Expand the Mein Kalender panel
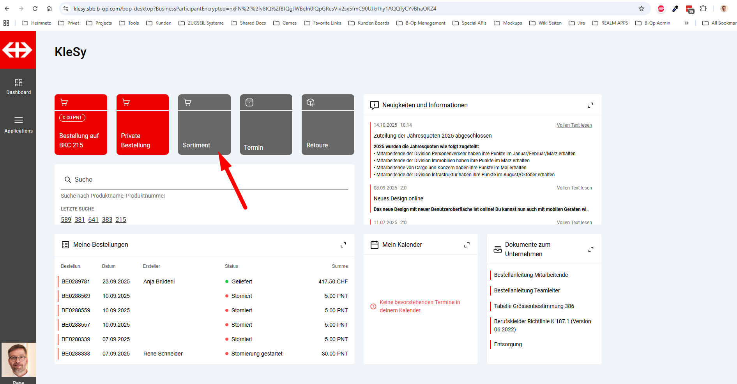This screenshot has height=384, width=737. [x=467, y=245]
